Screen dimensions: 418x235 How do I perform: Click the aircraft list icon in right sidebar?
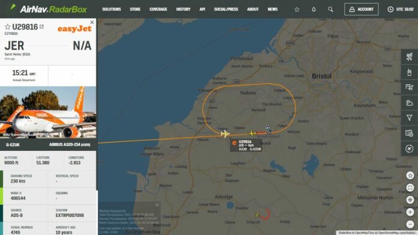pyautogui.click(x=410, y=87)
